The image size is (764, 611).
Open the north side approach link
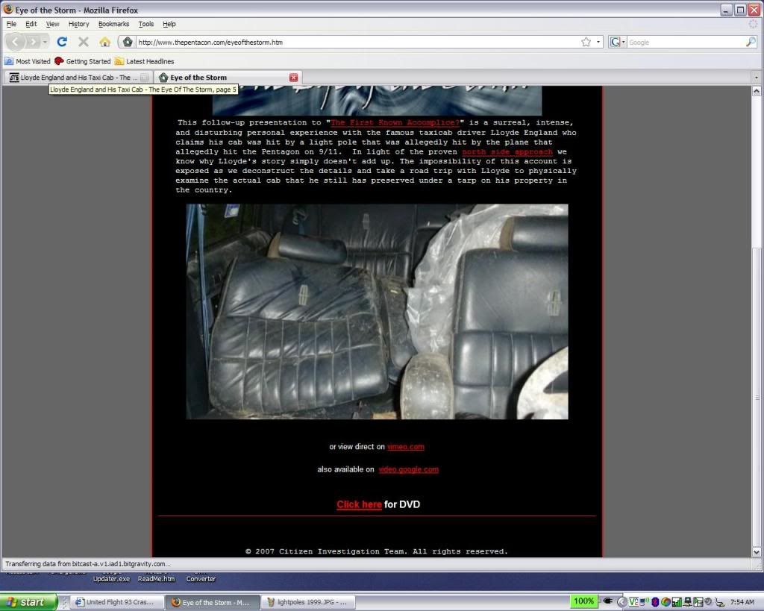click(507, 151)
